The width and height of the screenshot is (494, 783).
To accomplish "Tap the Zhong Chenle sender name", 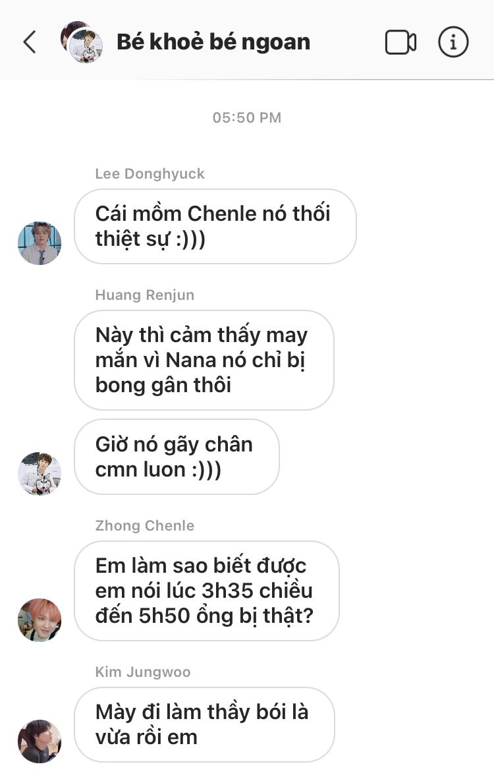I will (x=145, y=526).
